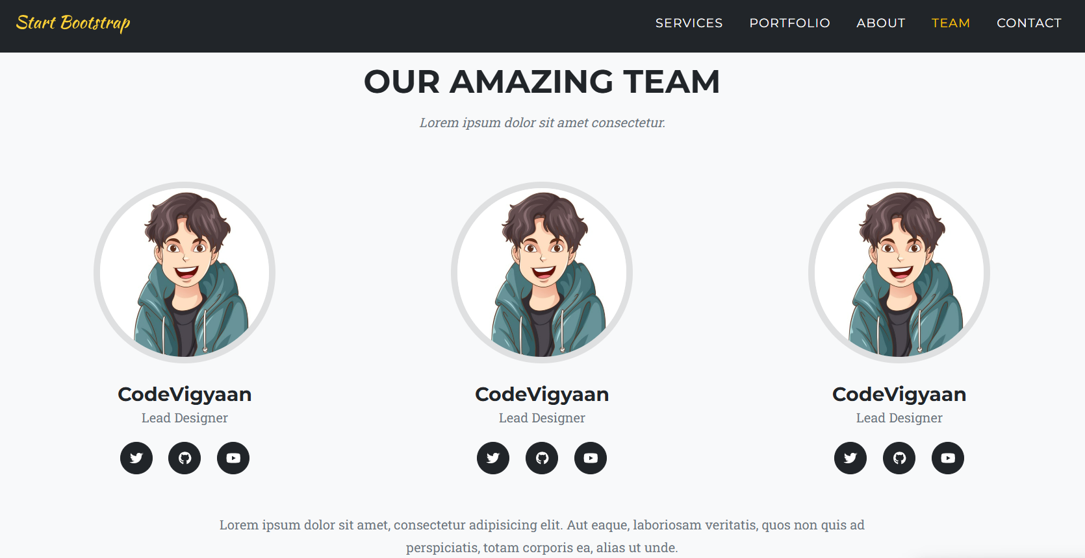This screenshot has height=558, width=1085.
Task: Open the third team member's GitHub icon
Action: click(x=899, y=458)
